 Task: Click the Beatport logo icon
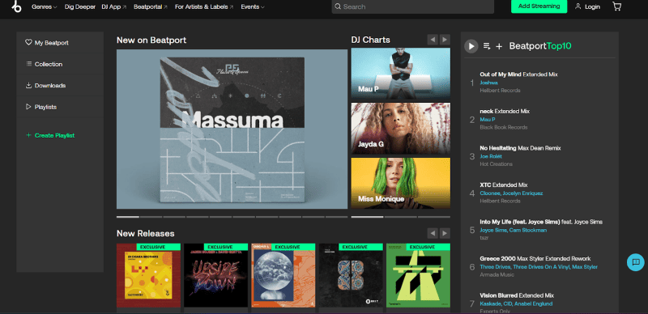[x=16, y=6]
